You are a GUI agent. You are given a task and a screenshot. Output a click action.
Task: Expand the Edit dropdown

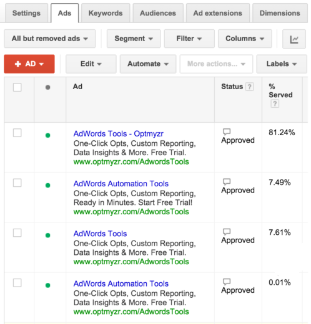click(x=91, y=64)
